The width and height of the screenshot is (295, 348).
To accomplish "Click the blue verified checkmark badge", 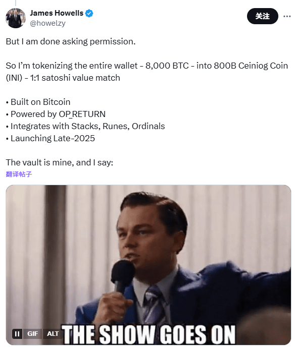I will 89,13.
